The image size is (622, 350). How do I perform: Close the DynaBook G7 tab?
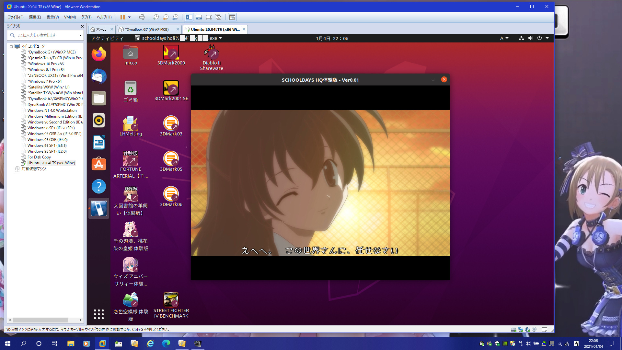tap(178, 29)
